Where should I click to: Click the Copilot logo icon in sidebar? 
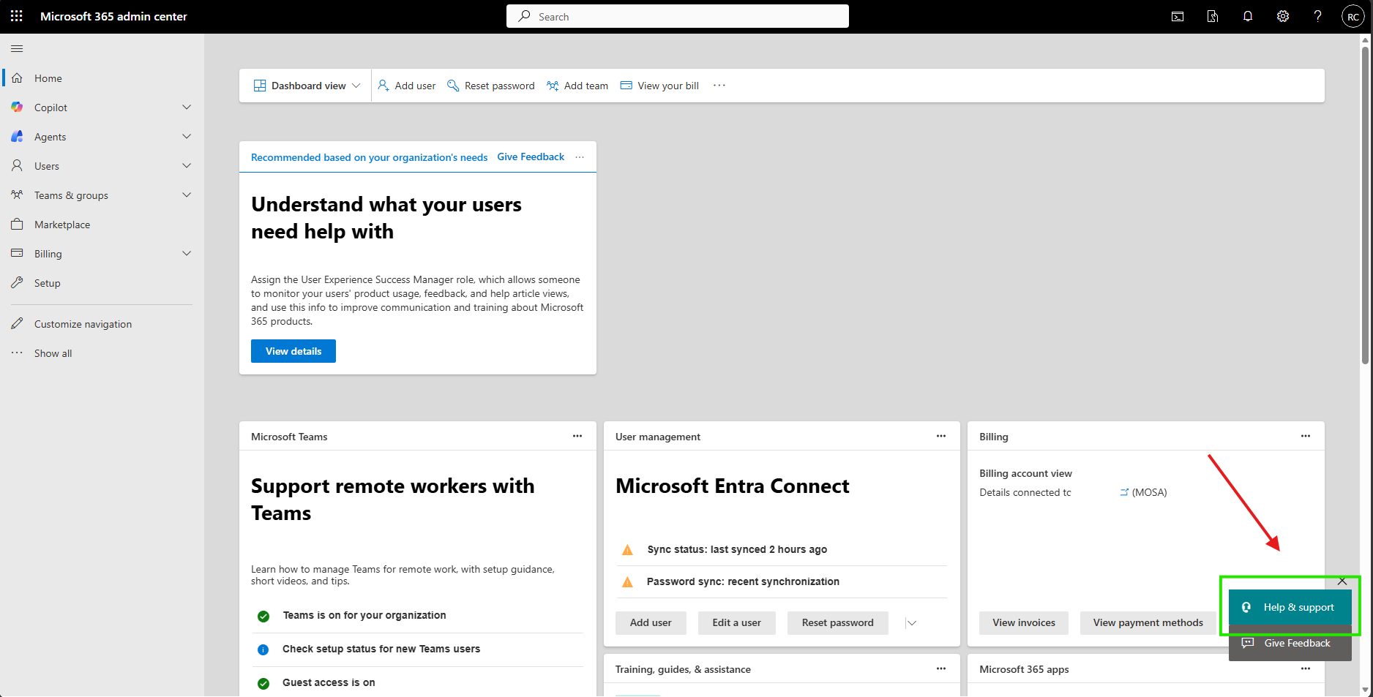18,108
